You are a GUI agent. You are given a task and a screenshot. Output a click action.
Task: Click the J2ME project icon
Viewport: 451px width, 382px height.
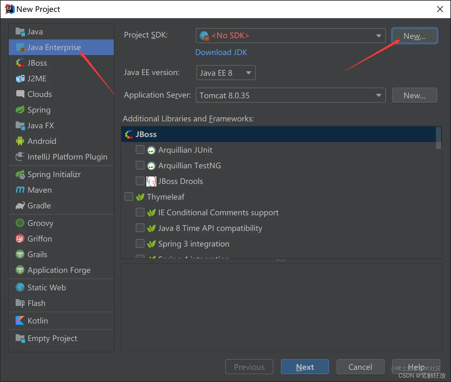click(x=20, y=79)
